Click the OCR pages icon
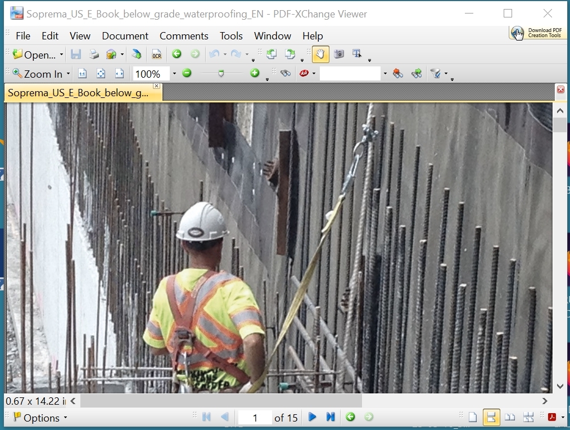 [x=157, y=54]
